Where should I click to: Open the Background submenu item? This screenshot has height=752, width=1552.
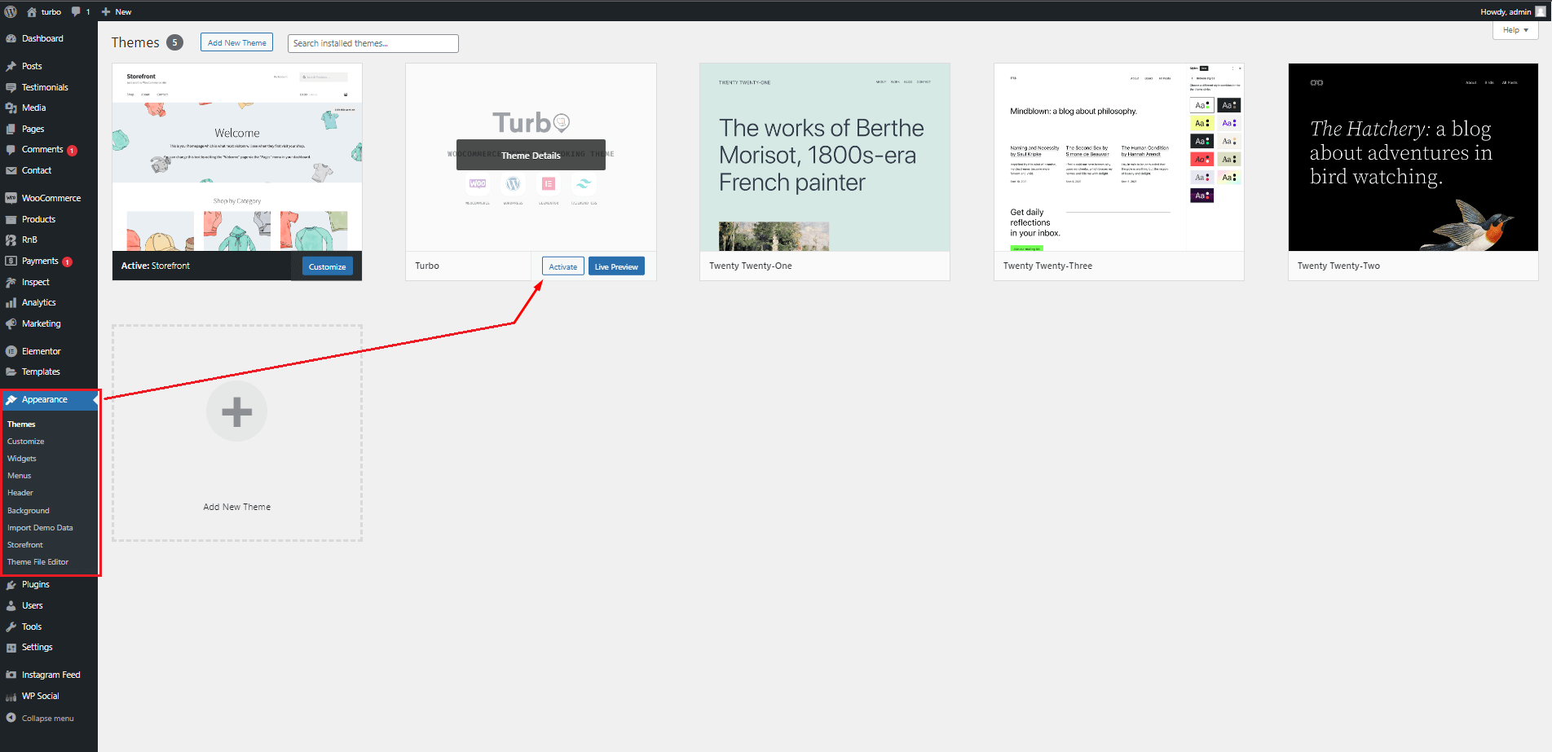point(29,511)
